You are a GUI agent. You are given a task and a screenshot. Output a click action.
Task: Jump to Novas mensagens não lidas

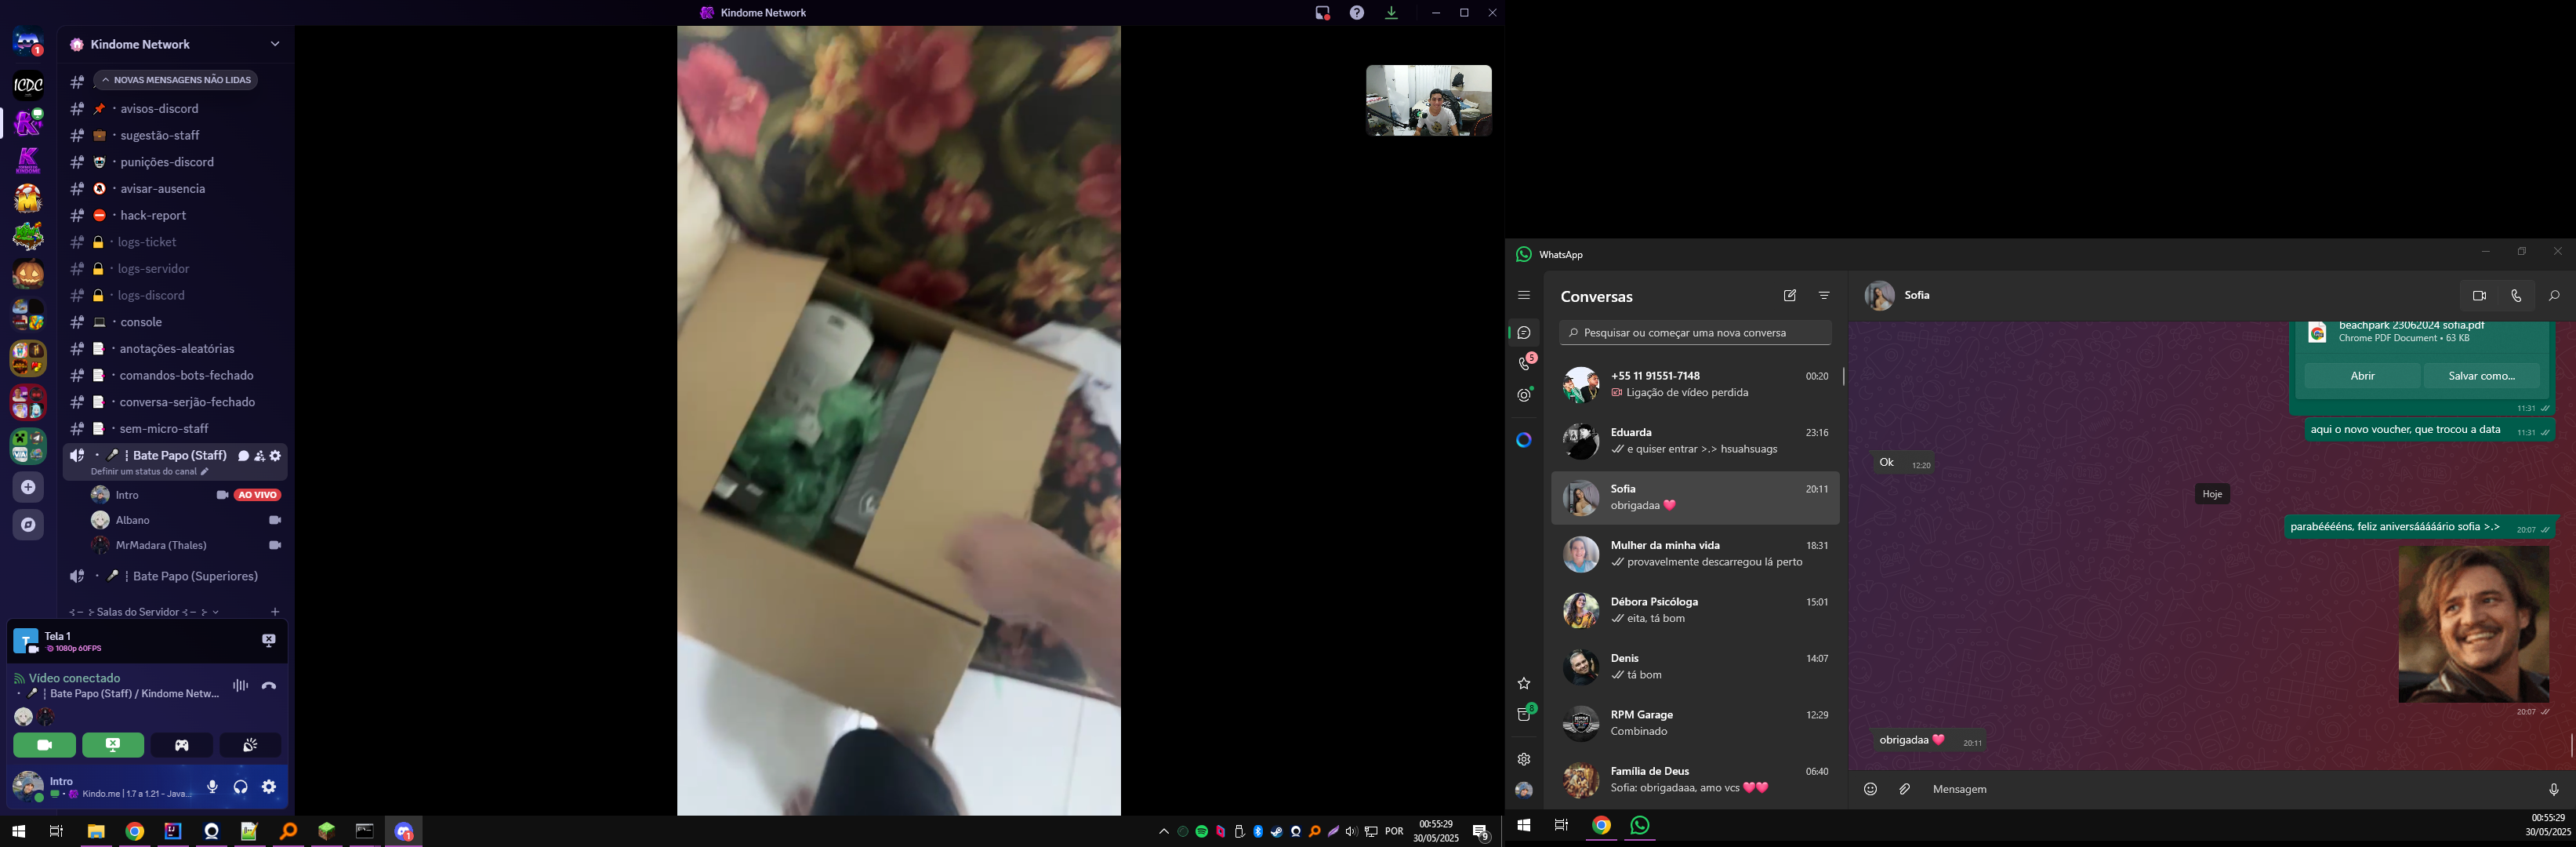[x=176, y=80]
